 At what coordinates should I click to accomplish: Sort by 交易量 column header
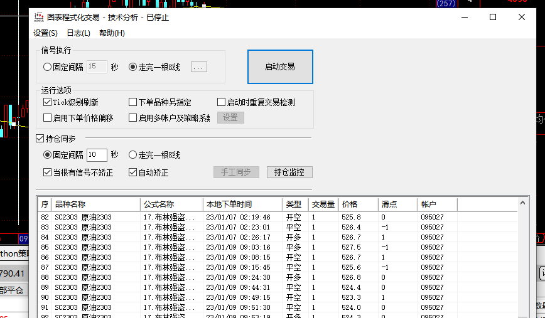point(323,204)
